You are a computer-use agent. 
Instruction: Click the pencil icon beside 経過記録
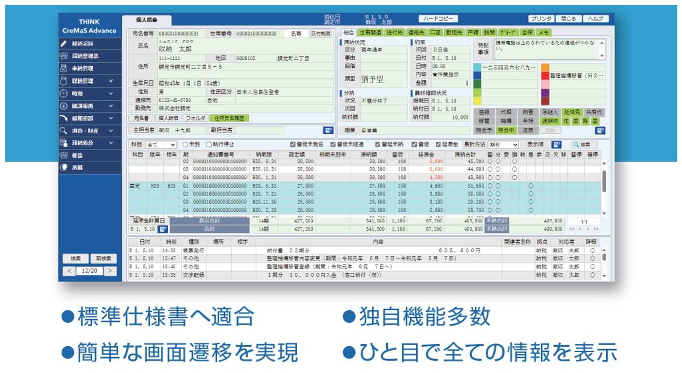[63, 44]
